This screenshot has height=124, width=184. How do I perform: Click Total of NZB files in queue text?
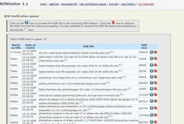pyautogui.click(x=28, y=39)
